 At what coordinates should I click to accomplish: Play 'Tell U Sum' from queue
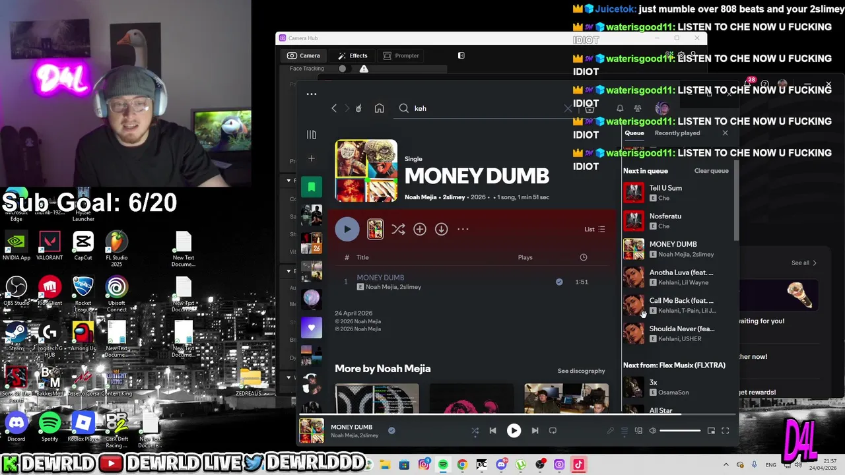point(677,193)
